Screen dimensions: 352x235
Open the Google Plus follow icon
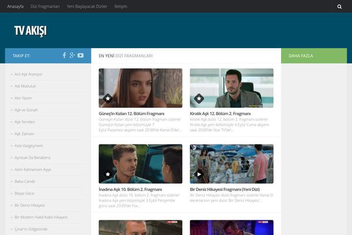[72, 55]
